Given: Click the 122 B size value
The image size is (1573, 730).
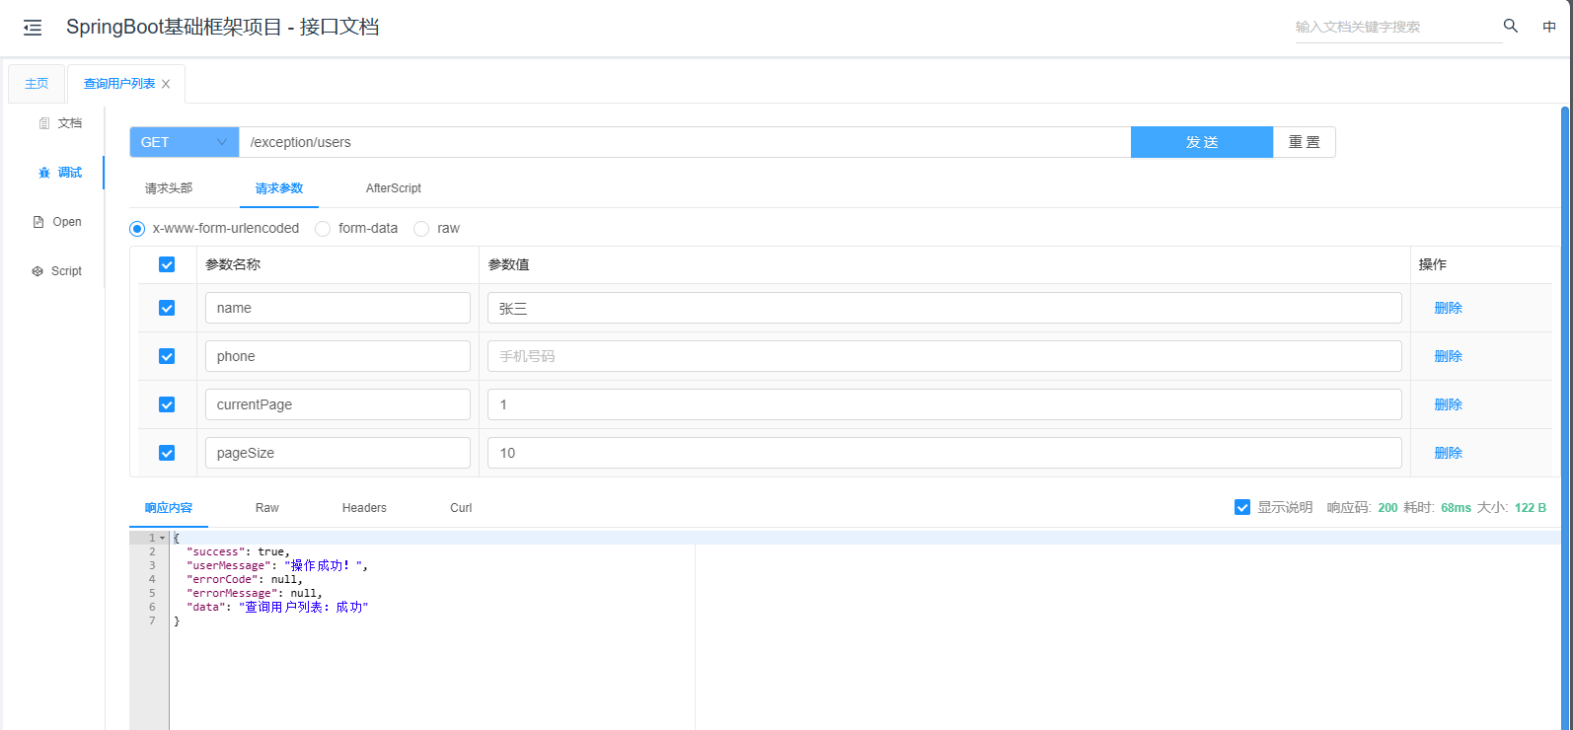Looking at the screenshot, I should click(x=1531, y=508).
